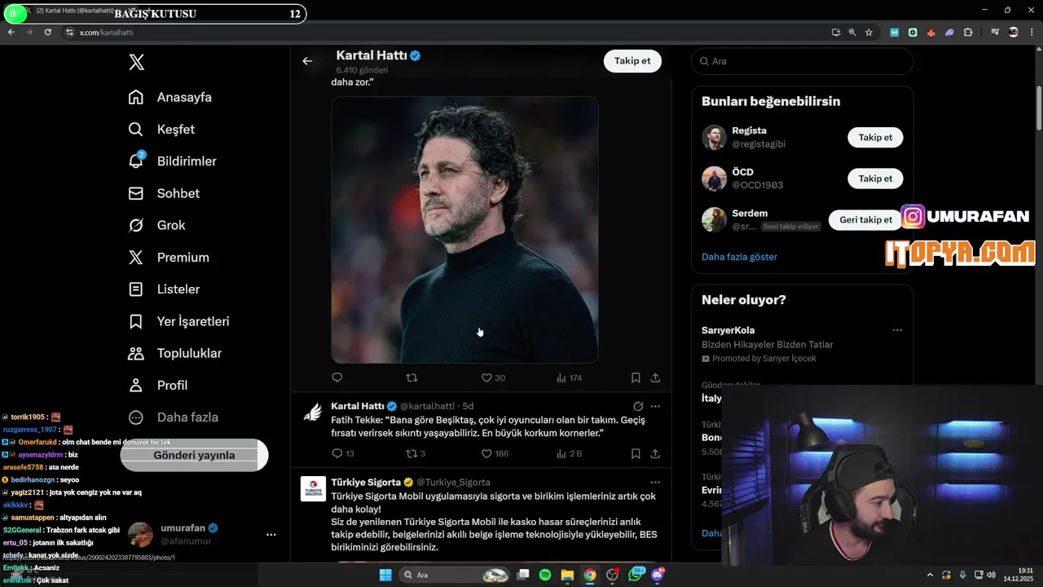The height and width of the screenshot is (587, 1043).
Task: Click the Ara search field on X
Action: 803,61
